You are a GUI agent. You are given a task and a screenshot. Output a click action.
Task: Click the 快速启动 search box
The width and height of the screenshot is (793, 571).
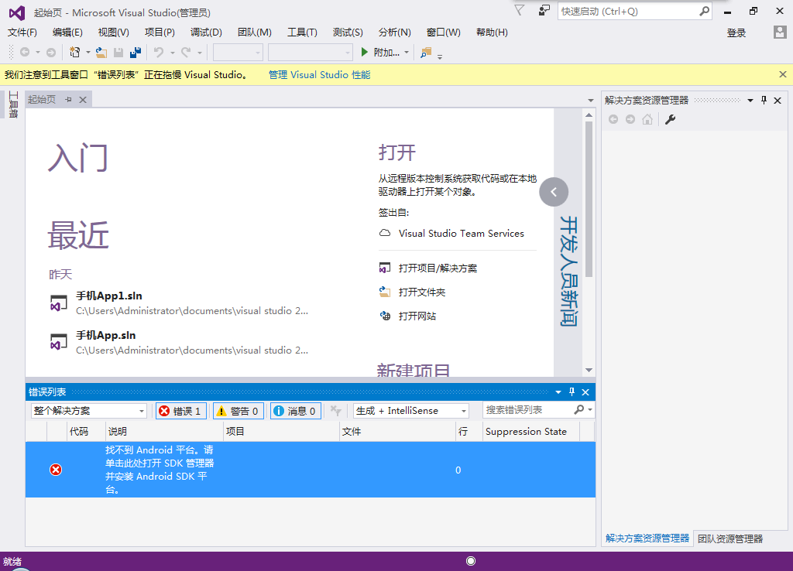tap(627, 11)
